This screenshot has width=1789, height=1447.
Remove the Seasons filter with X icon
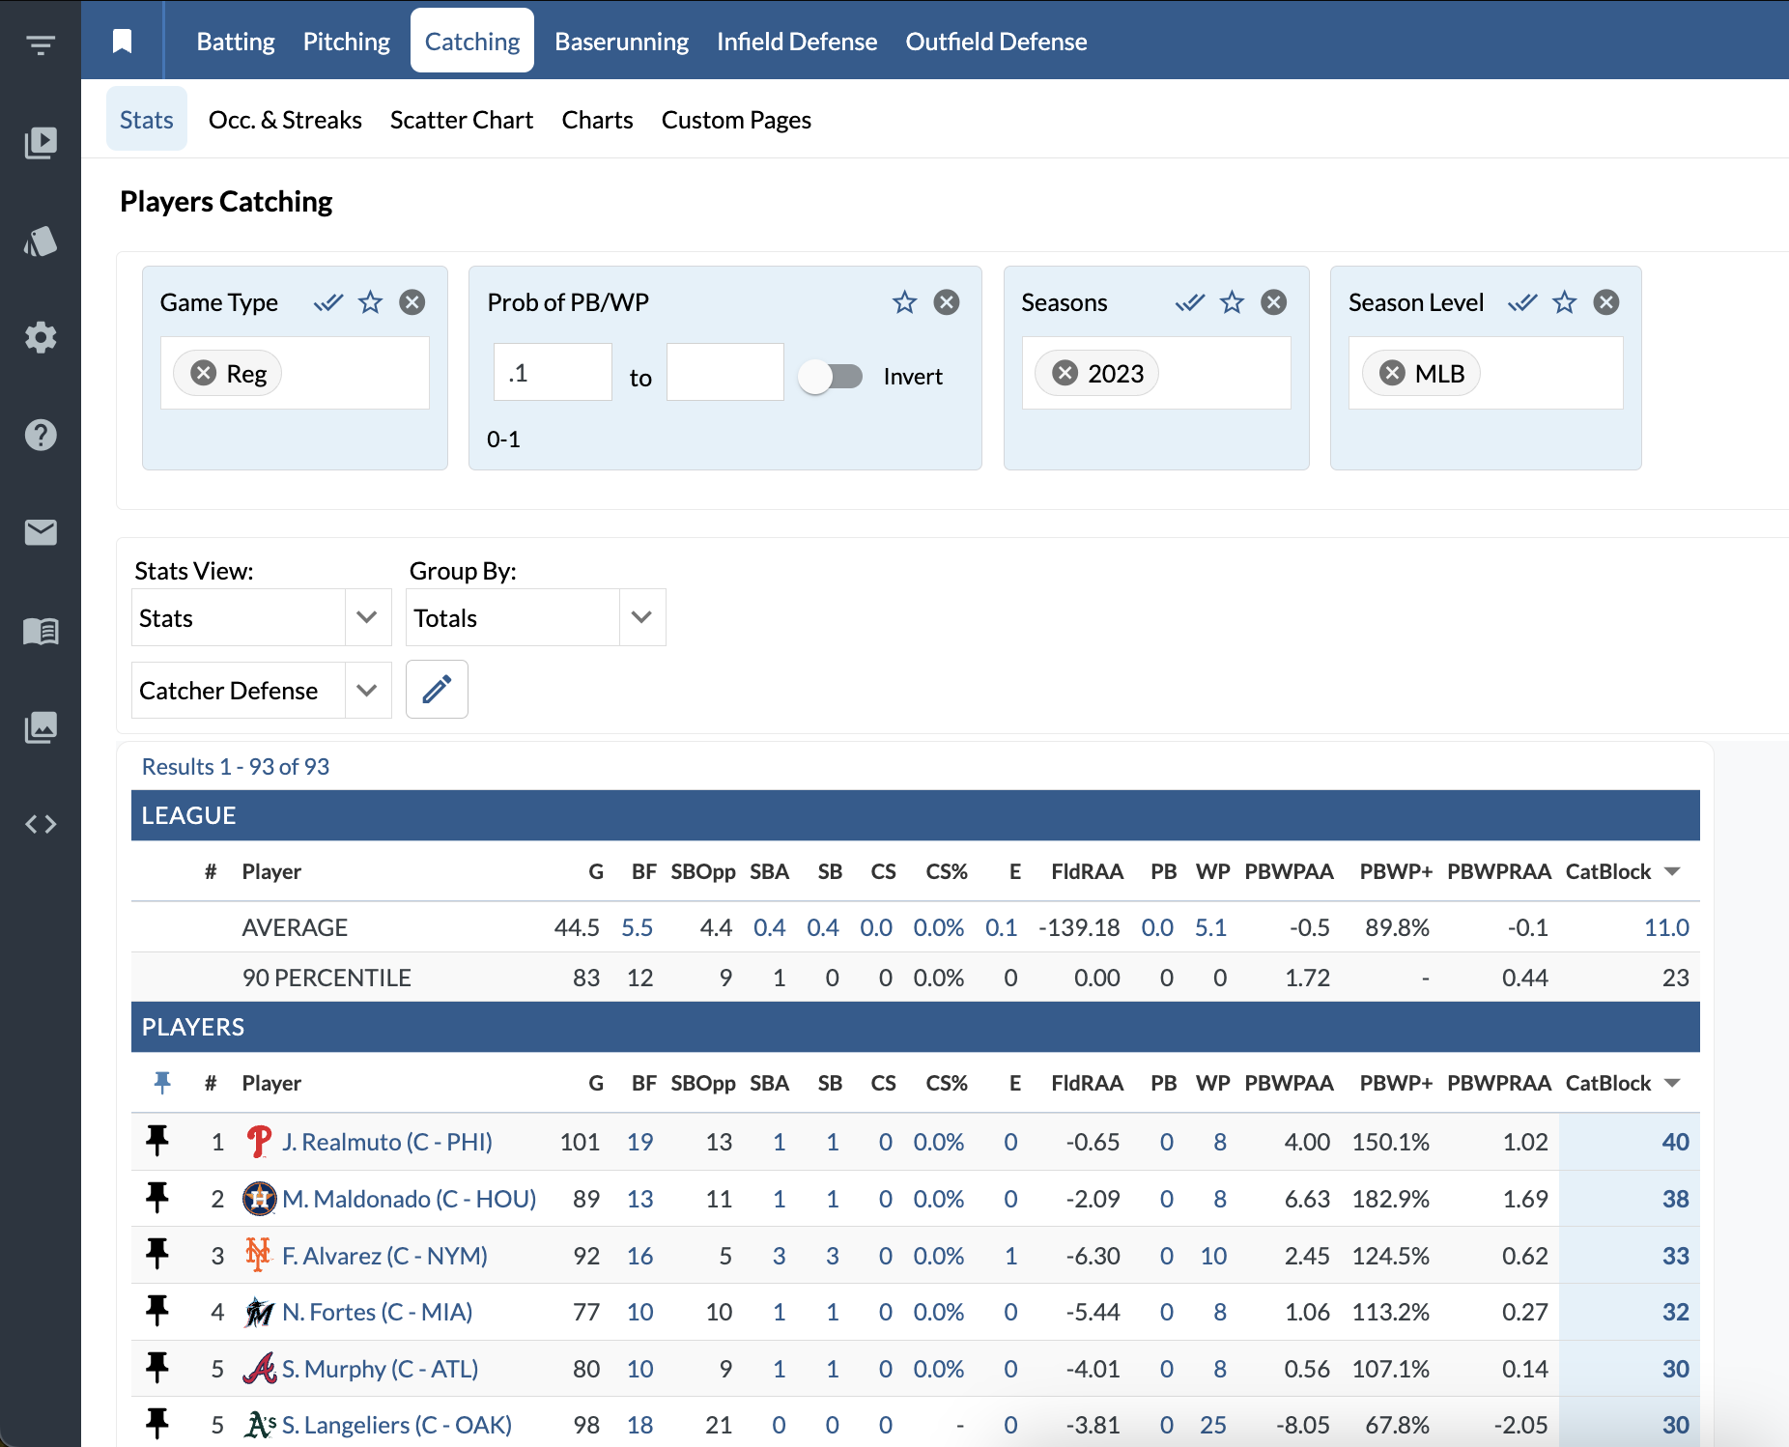tap(1274, 302)
